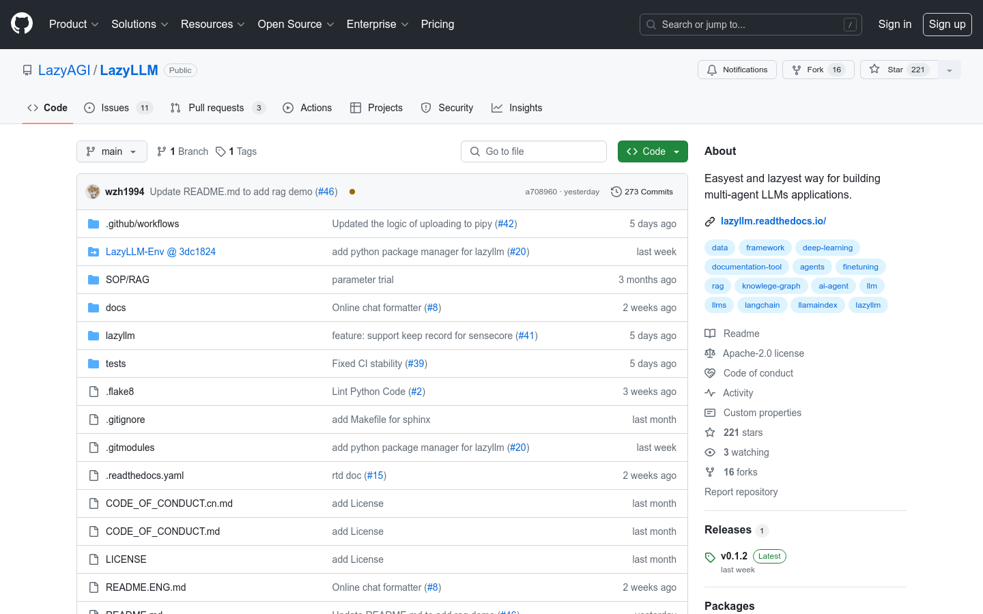Image resolution: width=983 pixels, height=614 pixels.
Task: Open the LazyAGI owner link
Action: point(64,70)
